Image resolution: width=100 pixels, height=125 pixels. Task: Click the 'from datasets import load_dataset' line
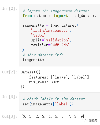click(59, 16)
